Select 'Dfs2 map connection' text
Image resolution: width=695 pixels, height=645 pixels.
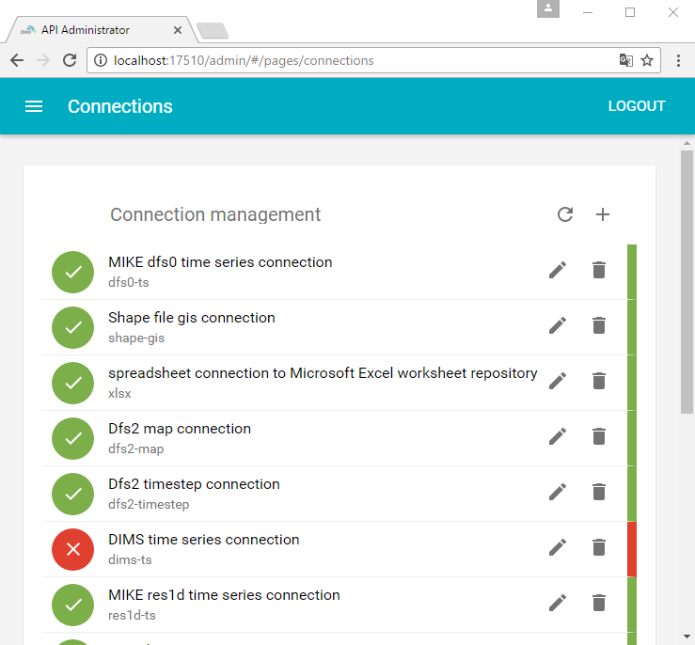tap(180, 429)
